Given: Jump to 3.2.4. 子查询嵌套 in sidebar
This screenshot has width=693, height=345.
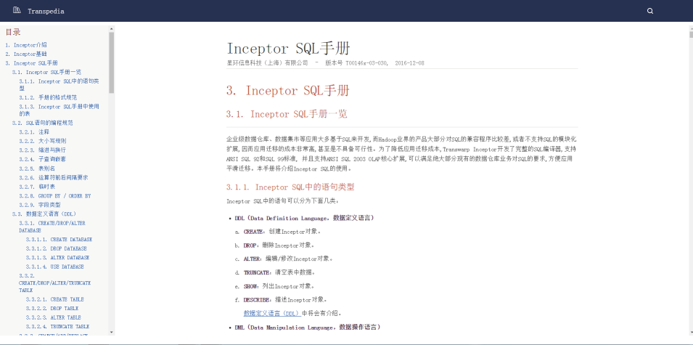Looking at the screenshot, I should click(x=42, y=159).
